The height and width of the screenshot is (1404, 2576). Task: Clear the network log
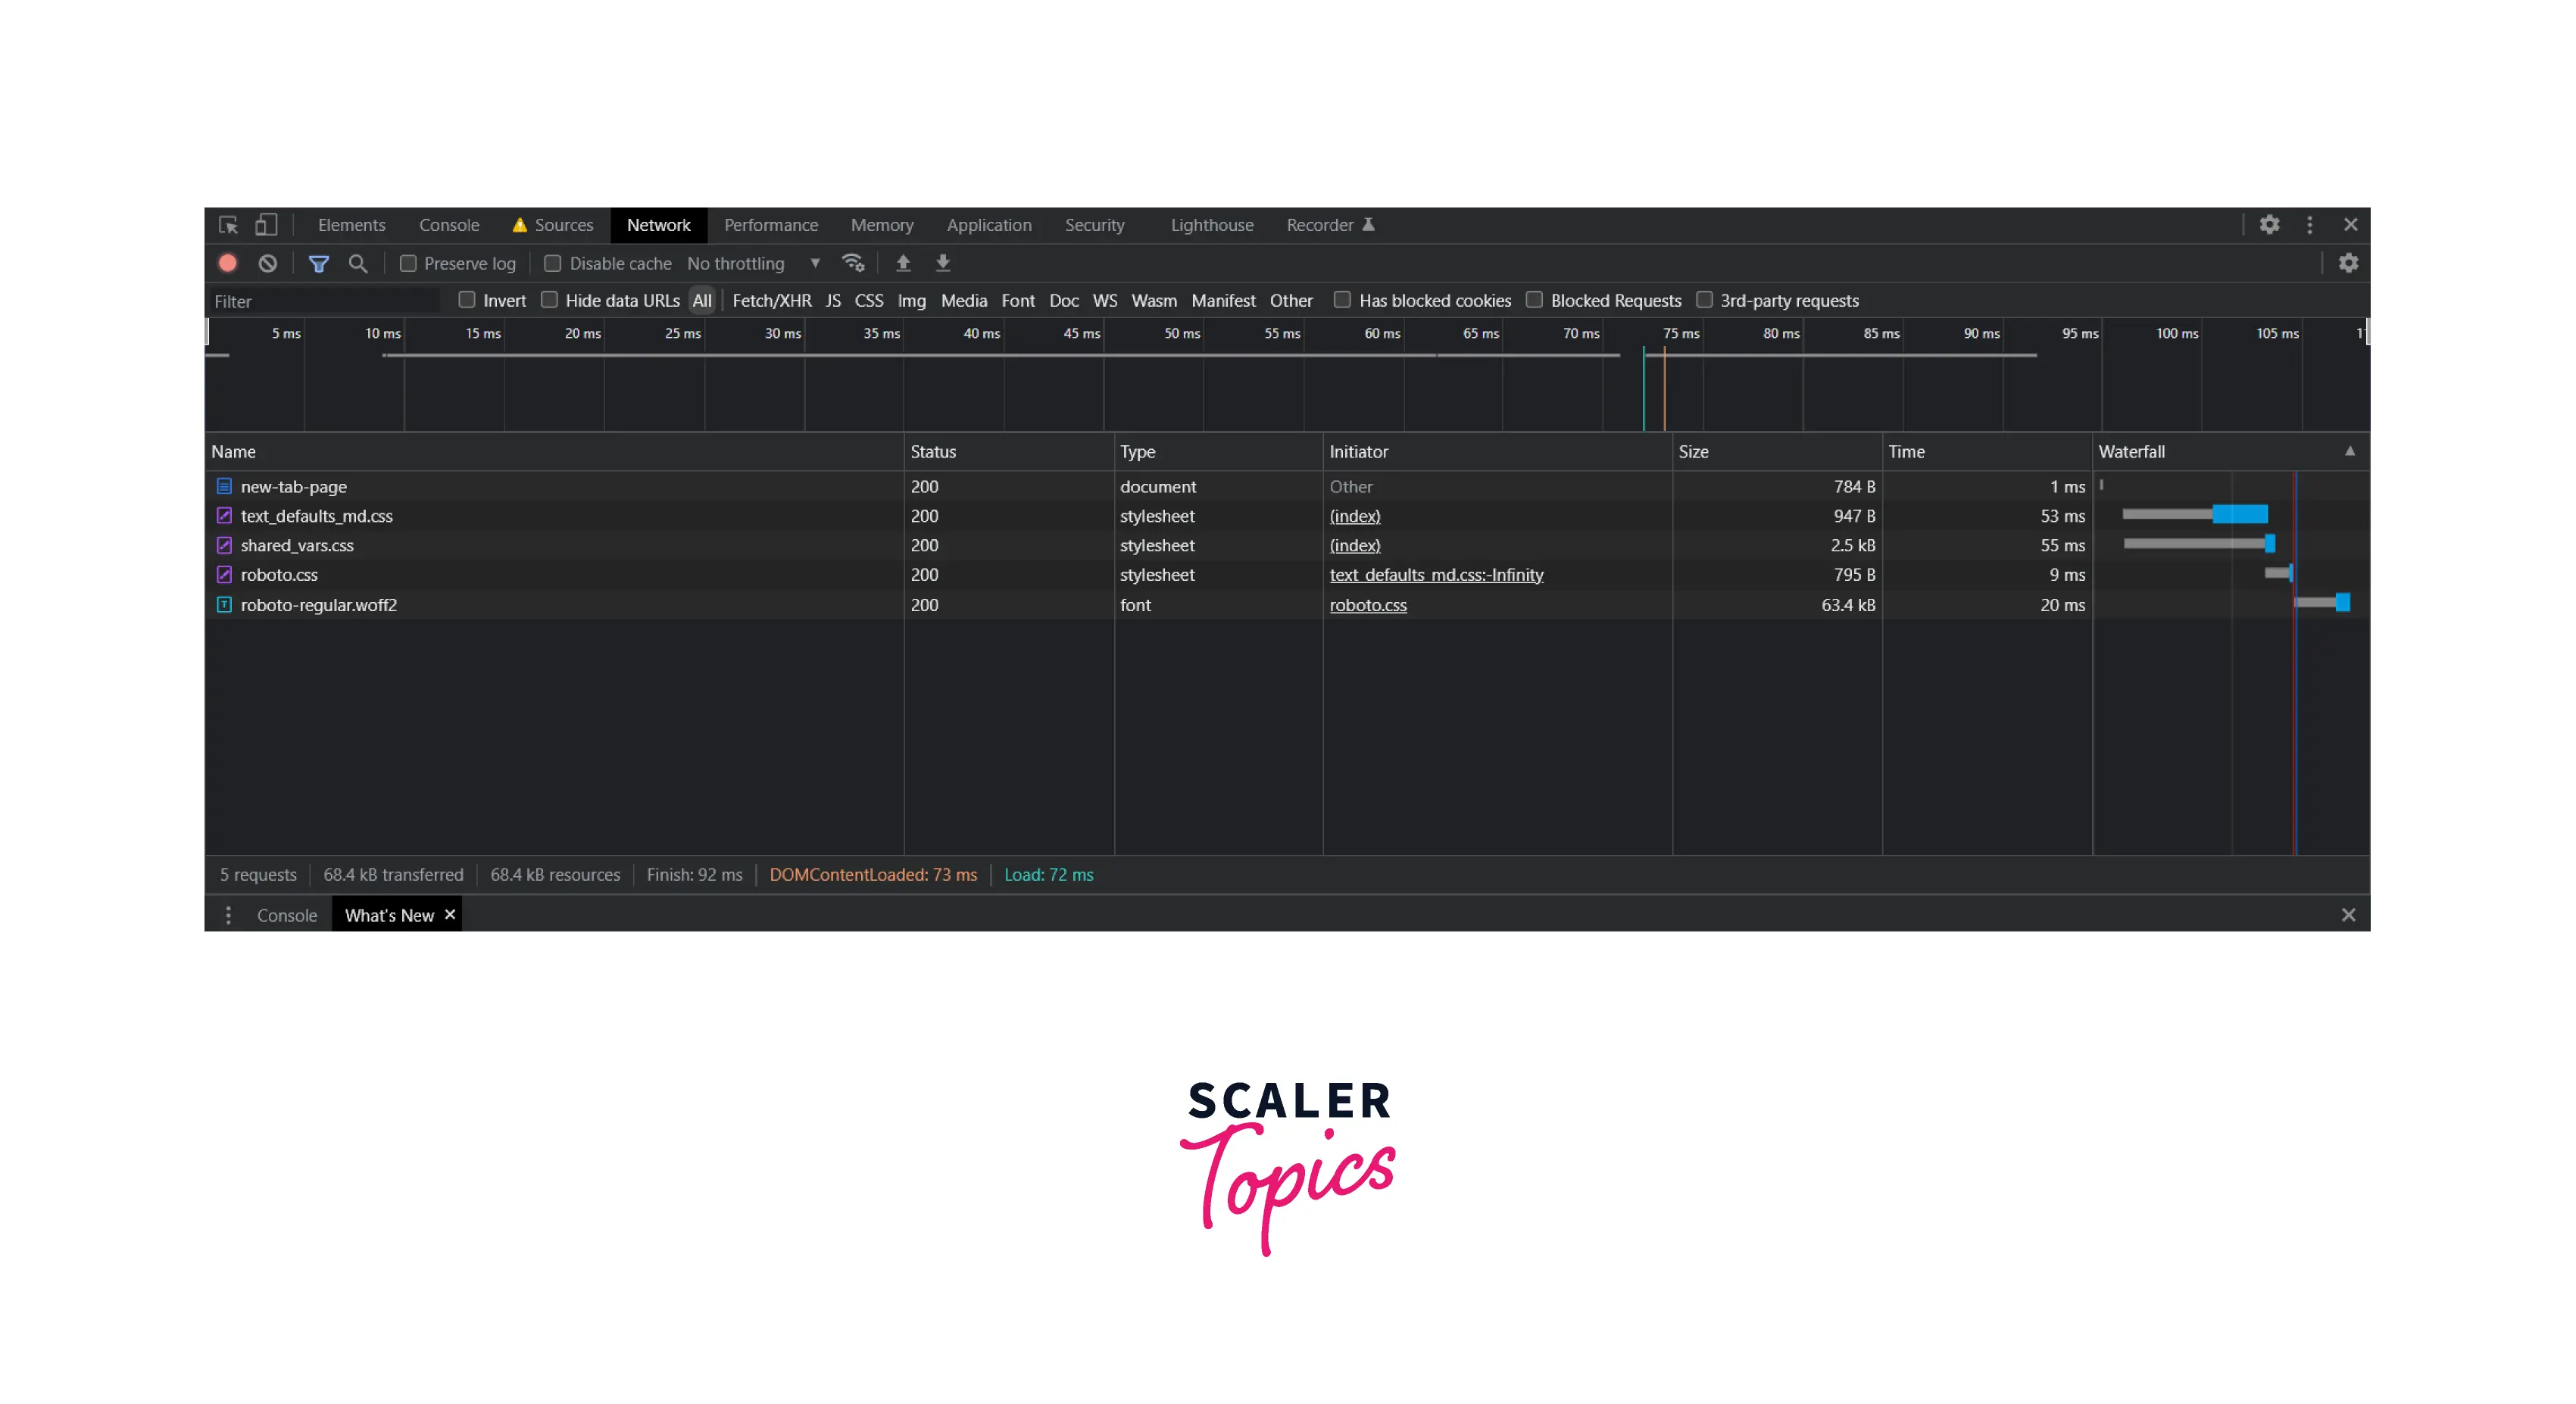[267, 263]
